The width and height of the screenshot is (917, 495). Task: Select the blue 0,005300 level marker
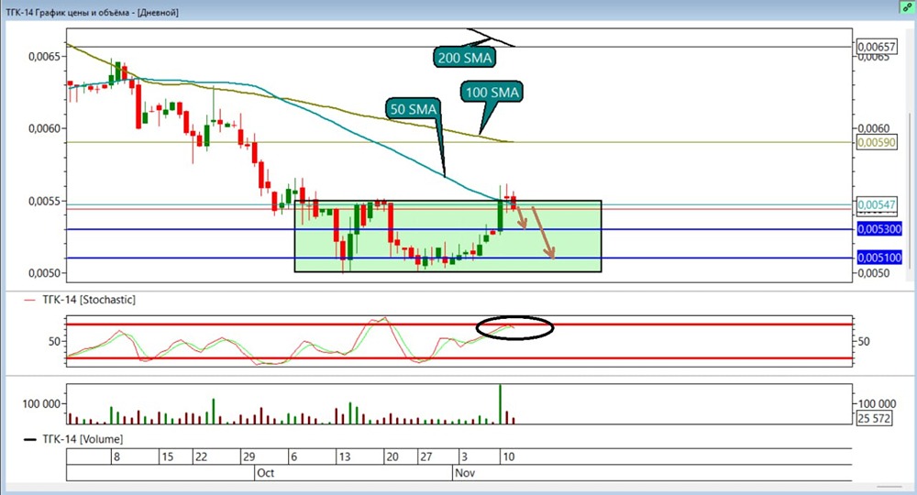[878, 229]
